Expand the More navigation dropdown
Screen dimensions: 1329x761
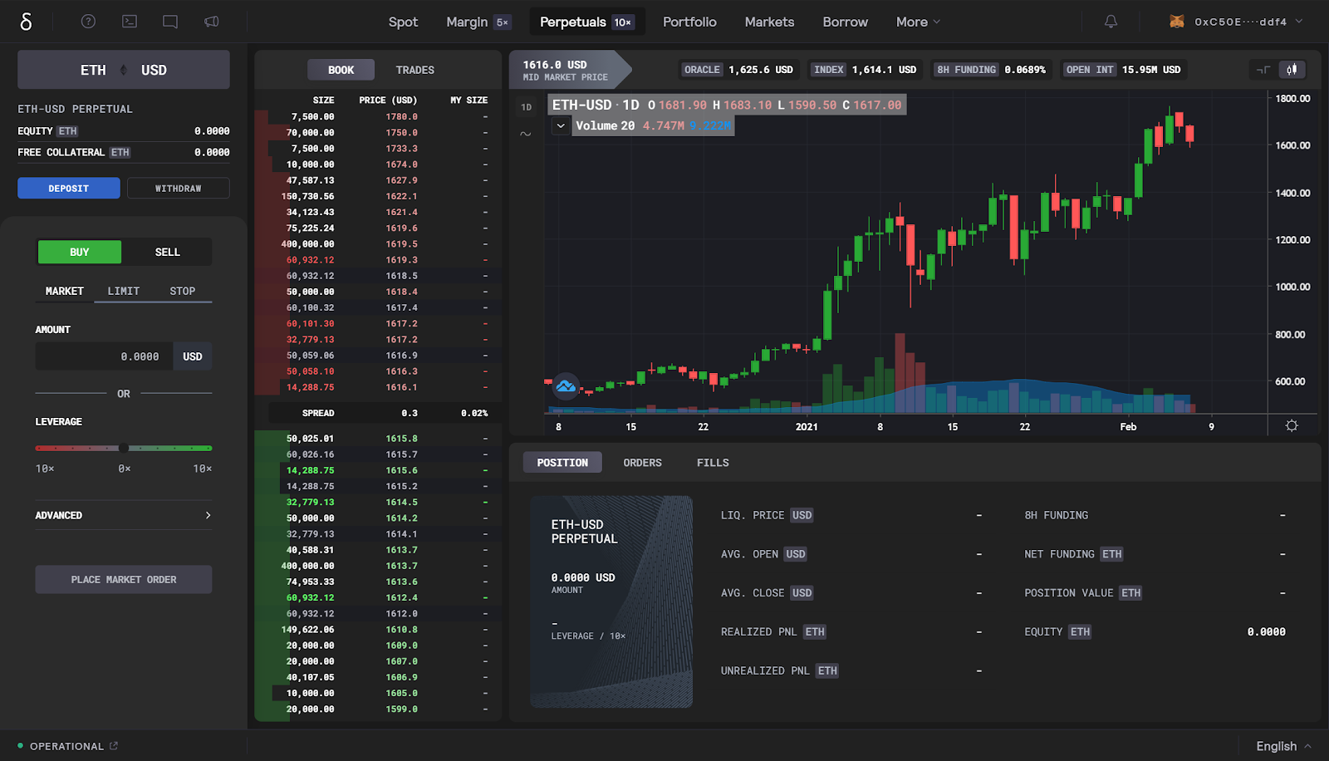pos(918,22)
